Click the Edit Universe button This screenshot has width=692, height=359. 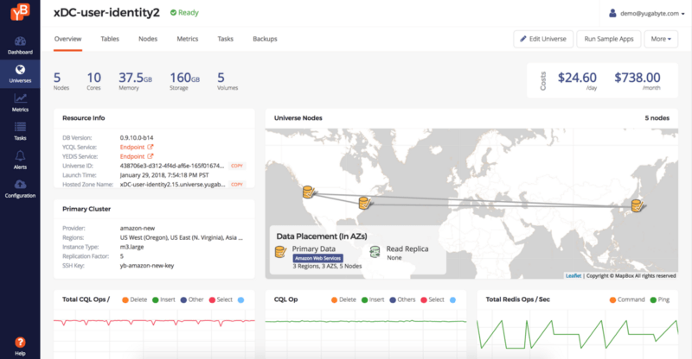543,39
